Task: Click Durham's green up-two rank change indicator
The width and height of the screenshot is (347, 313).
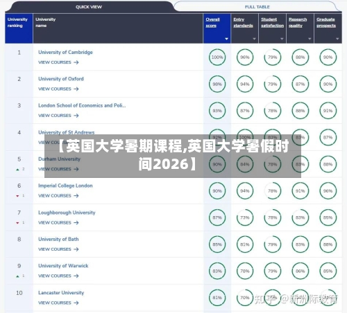Action: 20,169
